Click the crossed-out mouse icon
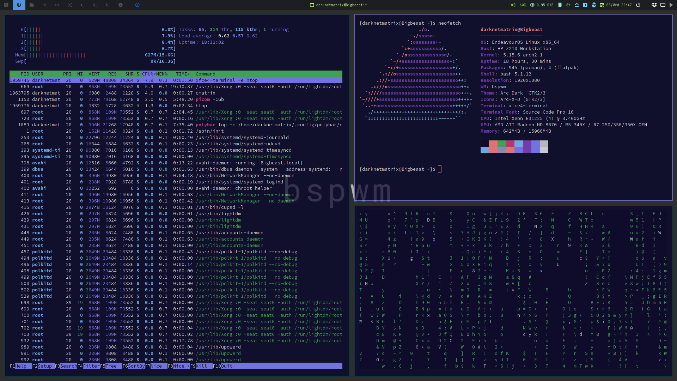The image size is (677, 381). pyautogui.click(x=594, y=5)
